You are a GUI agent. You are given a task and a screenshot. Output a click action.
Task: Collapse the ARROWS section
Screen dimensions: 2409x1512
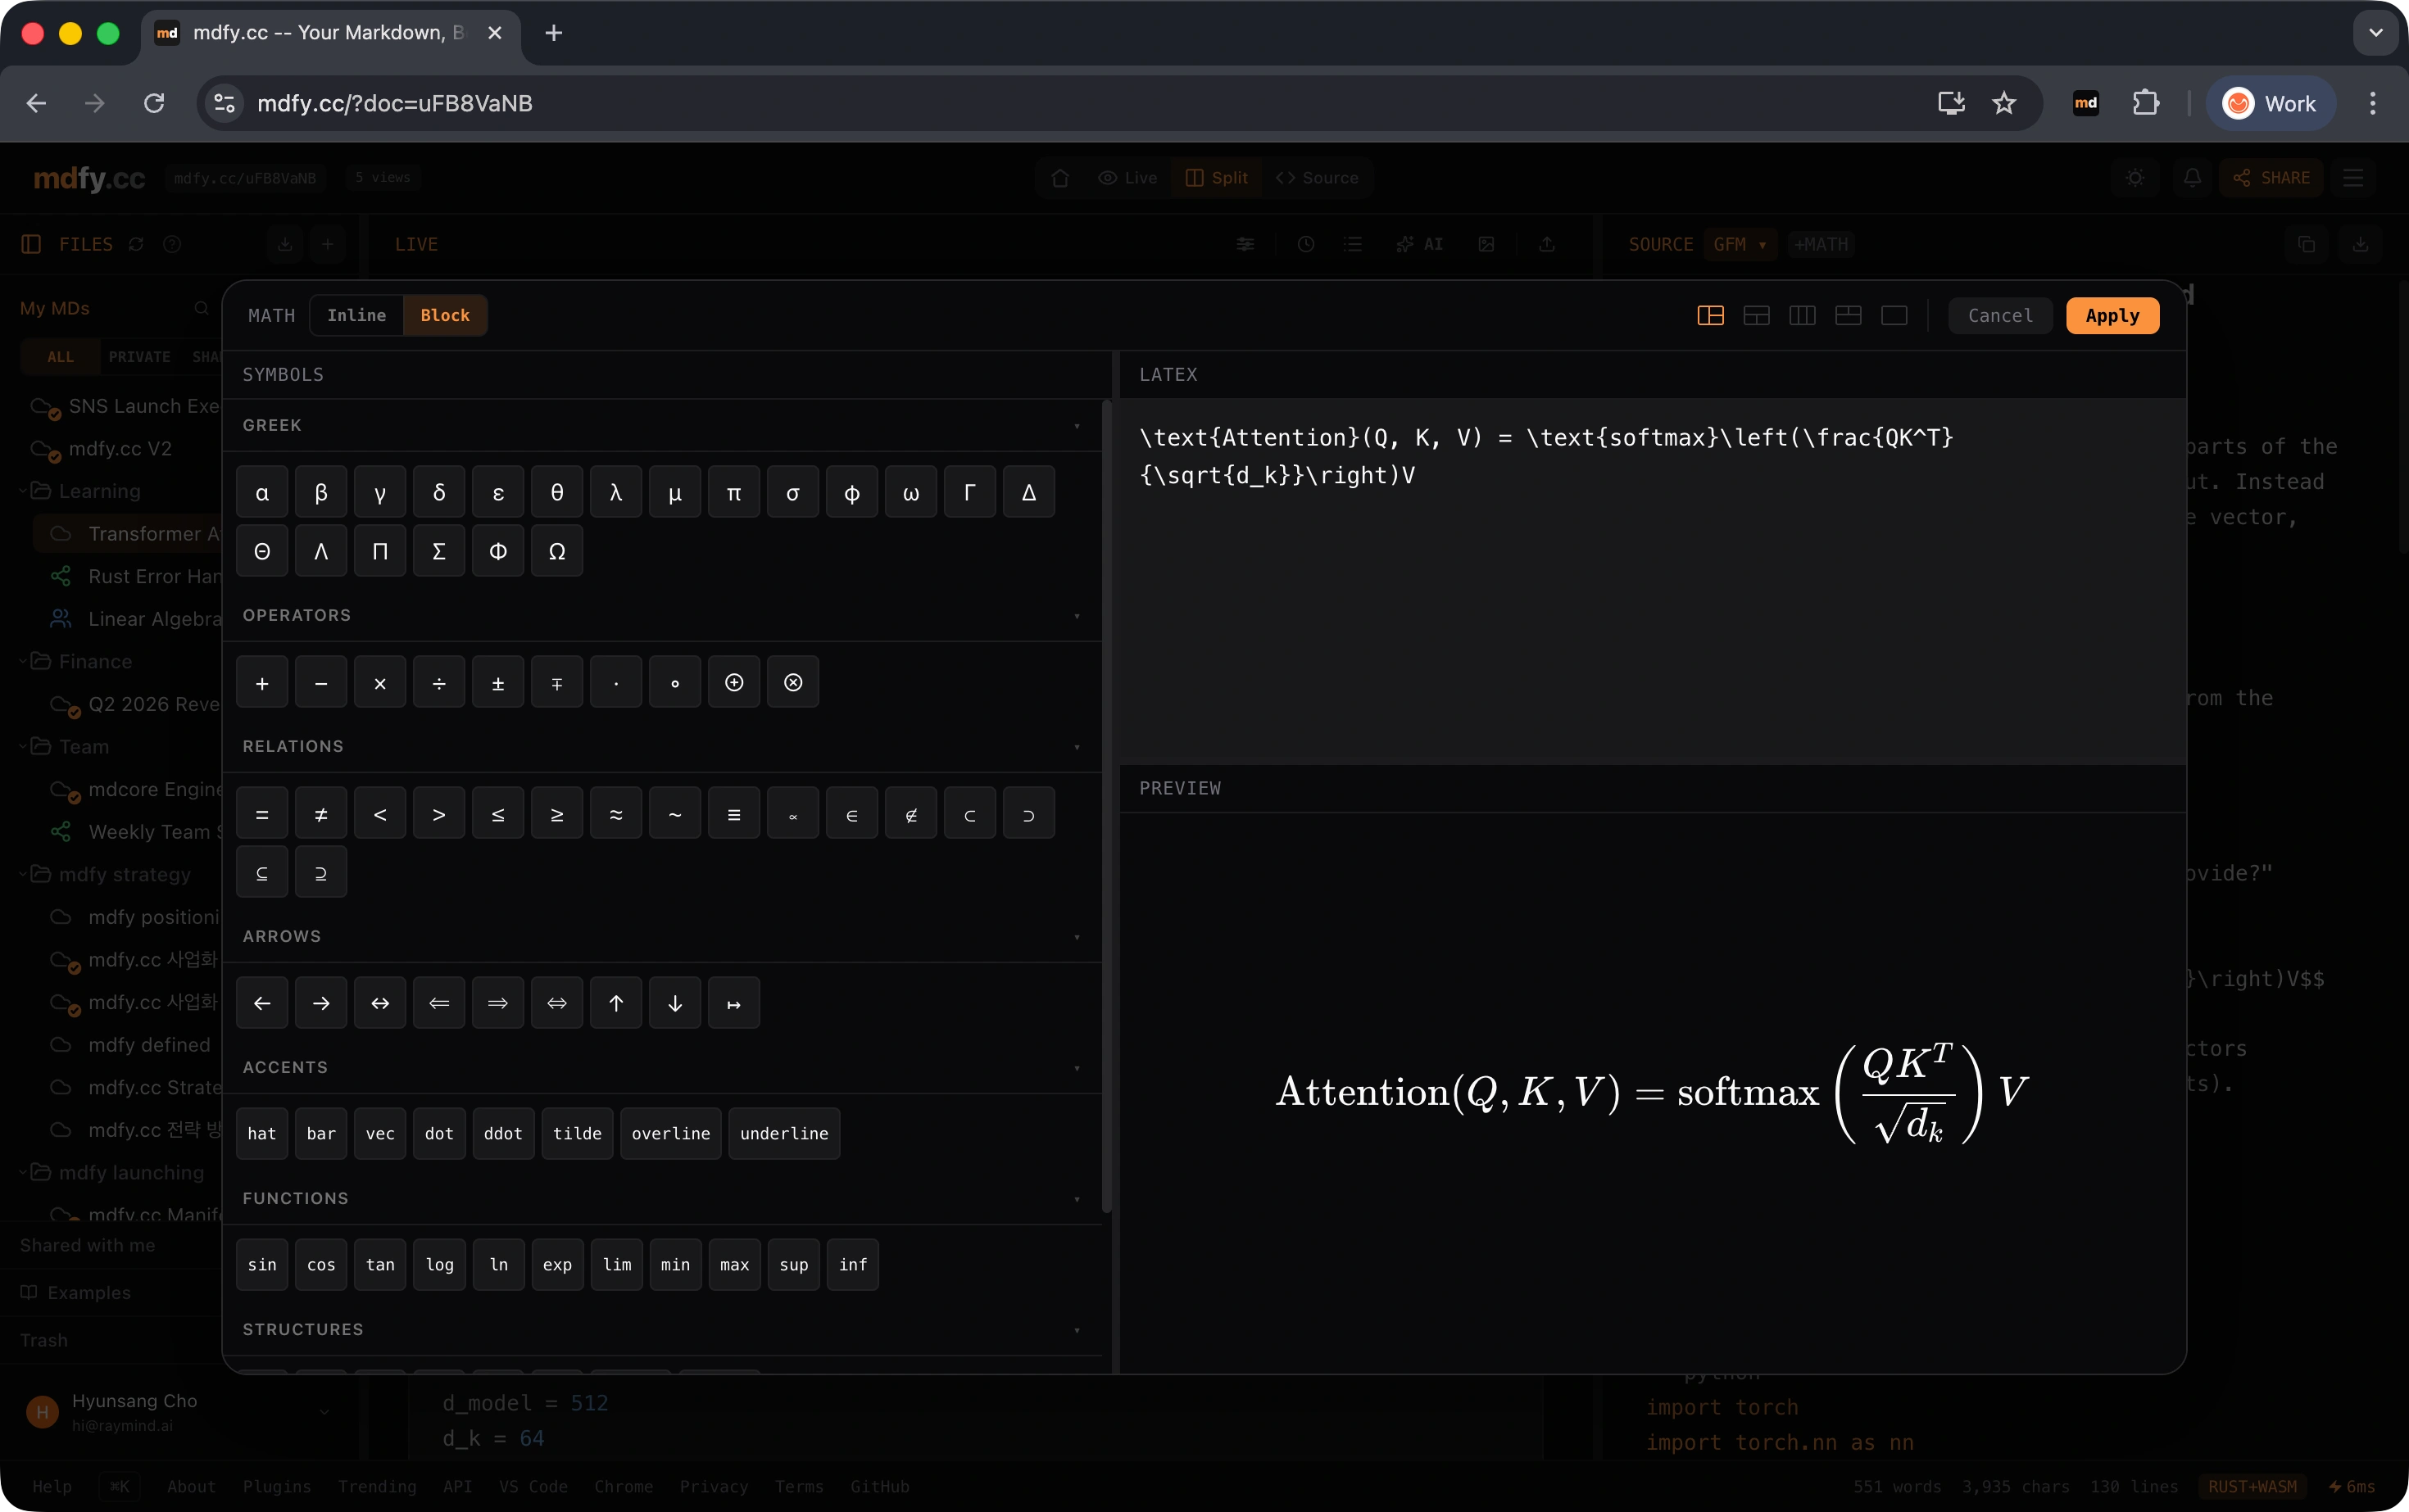tap(1077, 937)
